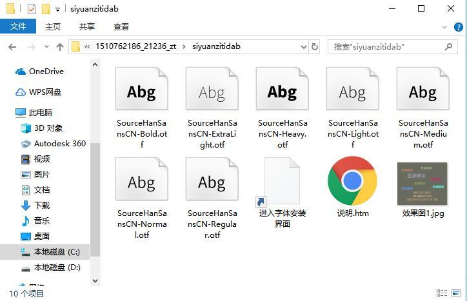This screenshot has width=467, height=301.
Task: Open the recent locations dropdown arrow
Action: [x=46, y=47]
